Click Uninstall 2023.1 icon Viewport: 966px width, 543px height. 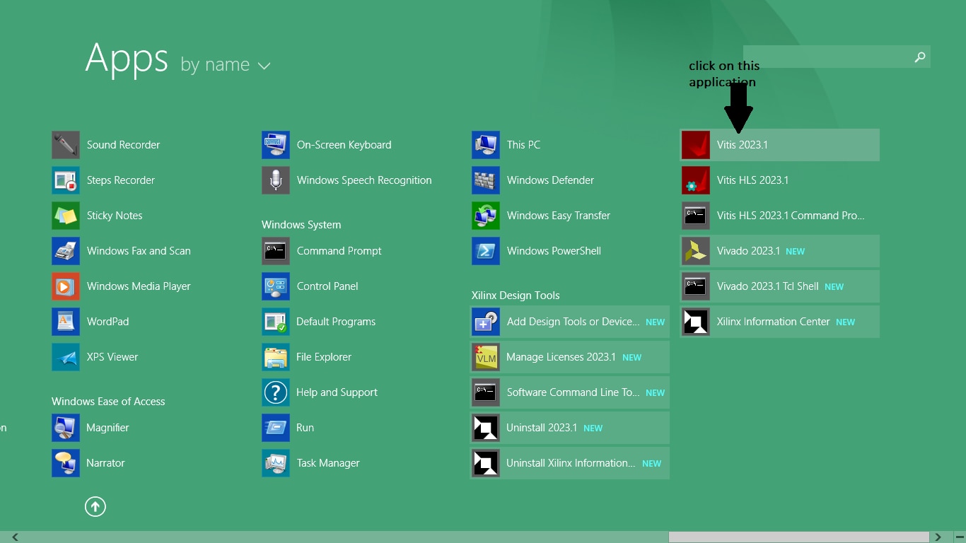486,428
